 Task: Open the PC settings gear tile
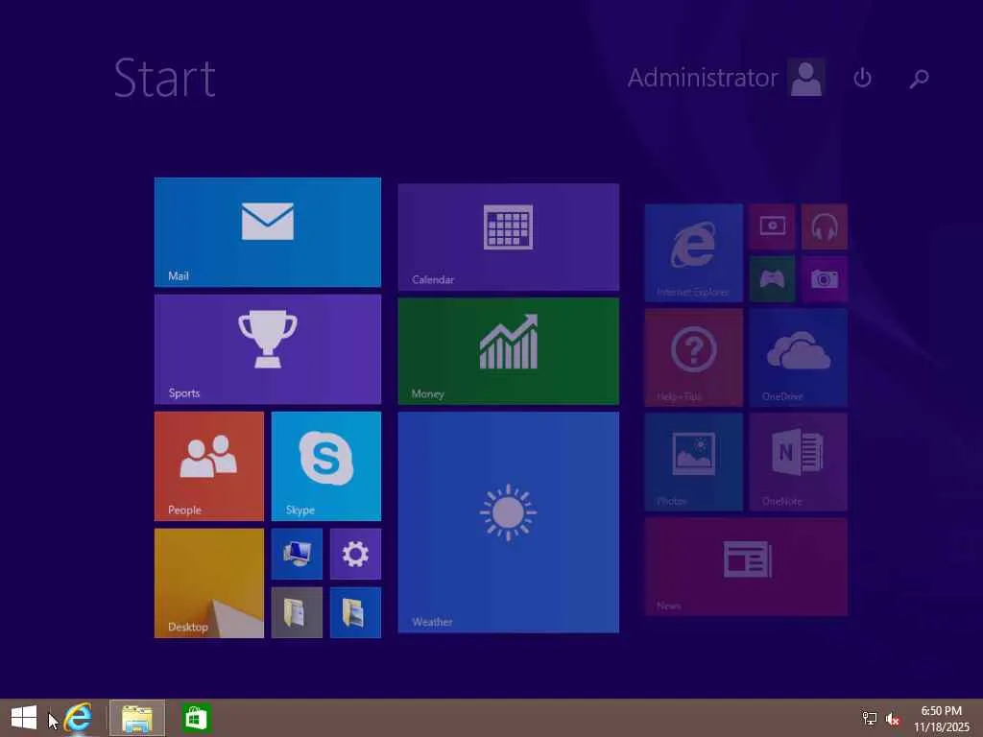(x=355, y=554)
